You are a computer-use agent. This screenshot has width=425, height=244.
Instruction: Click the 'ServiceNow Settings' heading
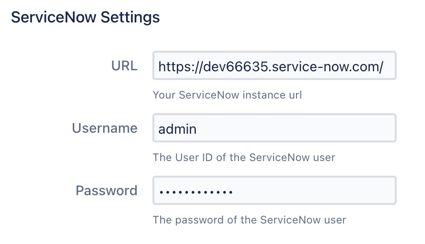coord(85,18)
